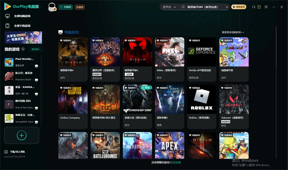The height and width of the screenshot is (170, 288).
Task: Click the 全区服 tag on 暗黑破坏神4
Action: click(129, 74)
